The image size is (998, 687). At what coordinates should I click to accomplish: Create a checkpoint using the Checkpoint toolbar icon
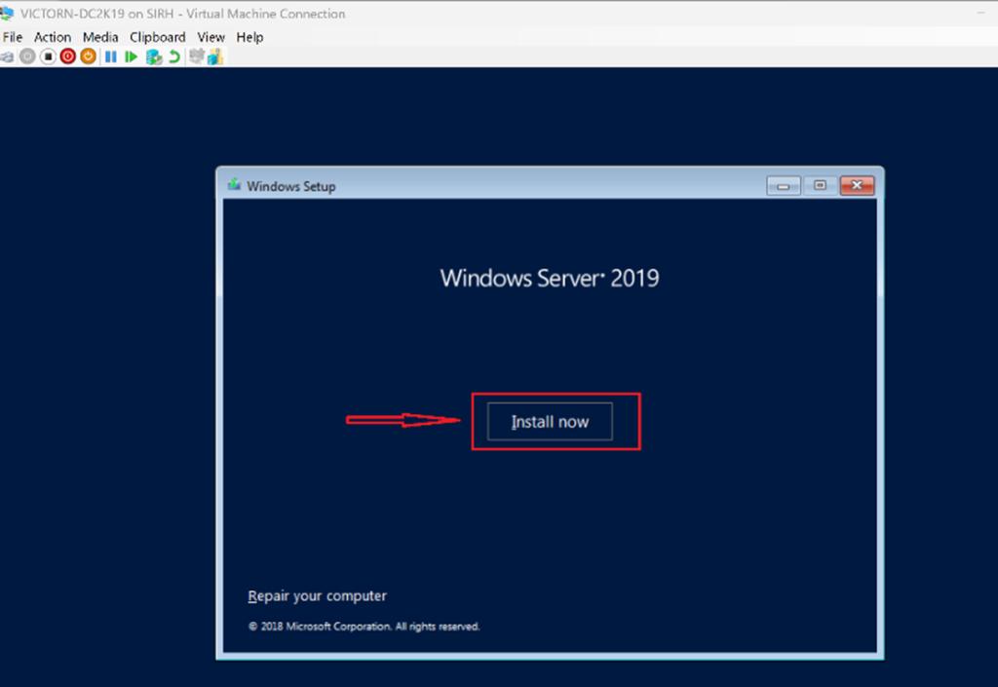[x=154, y=57]
